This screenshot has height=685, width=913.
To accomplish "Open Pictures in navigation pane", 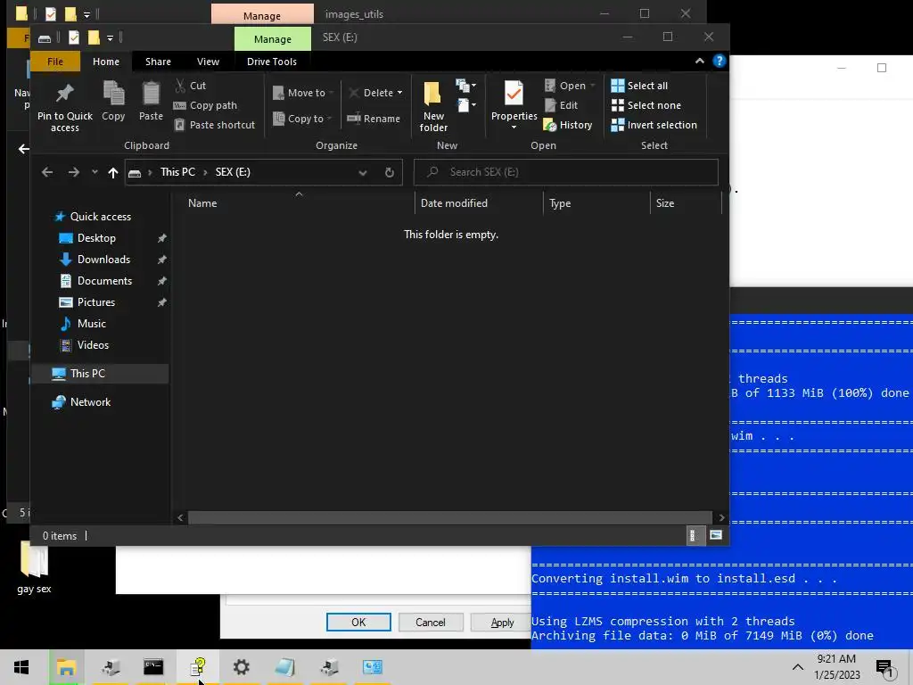I will 96,302.
